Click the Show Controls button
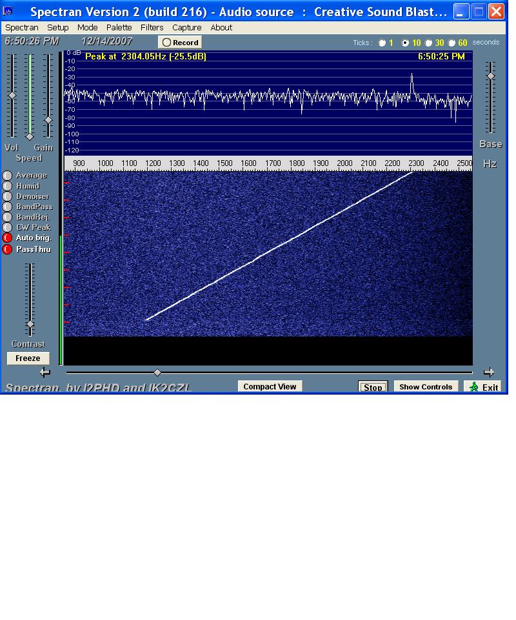The height and width of the screenshot is (620, 516). (x=426, y=387)
